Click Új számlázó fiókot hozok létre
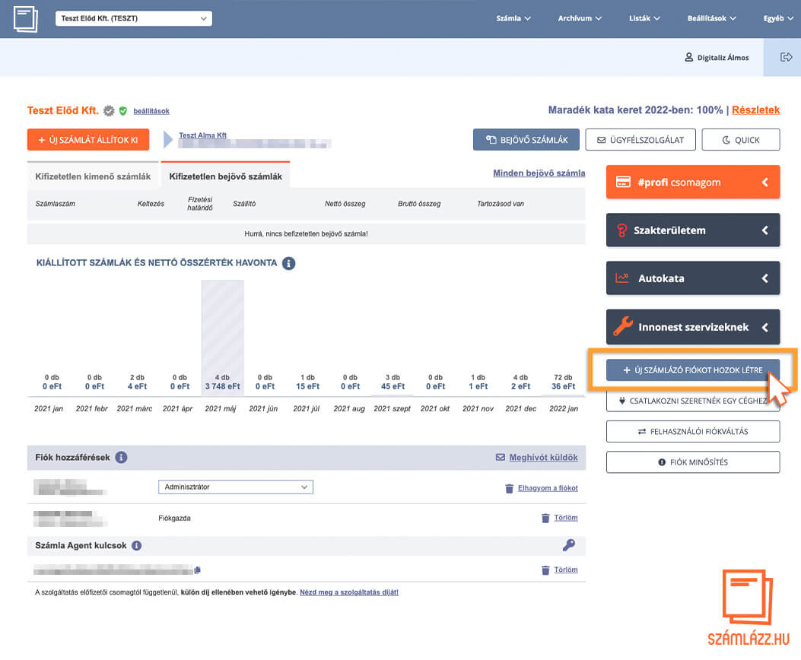 [692, 370]
